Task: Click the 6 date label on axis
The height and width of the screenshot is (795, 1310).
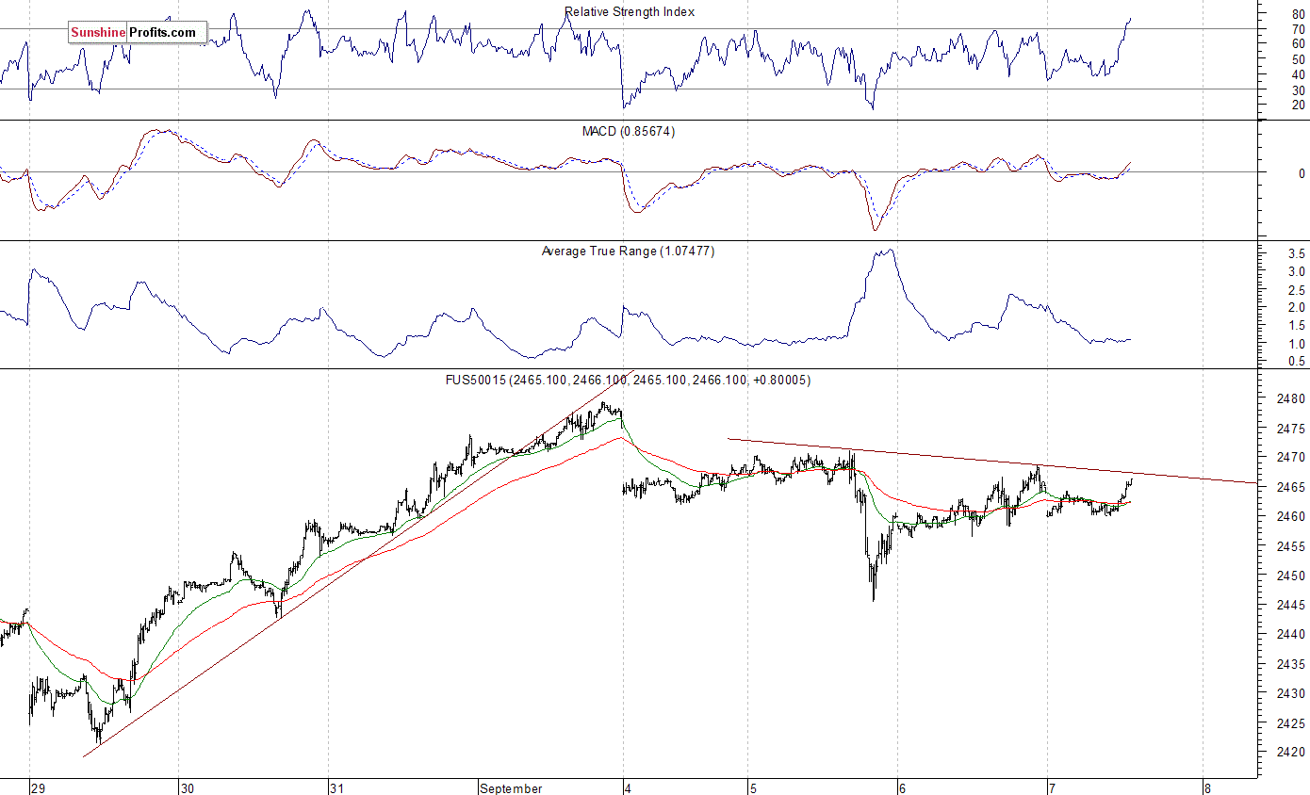Action: 902,788
